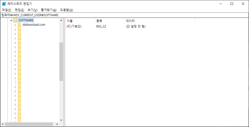Collapse the SOFTWARE tree node

(11, 20)
